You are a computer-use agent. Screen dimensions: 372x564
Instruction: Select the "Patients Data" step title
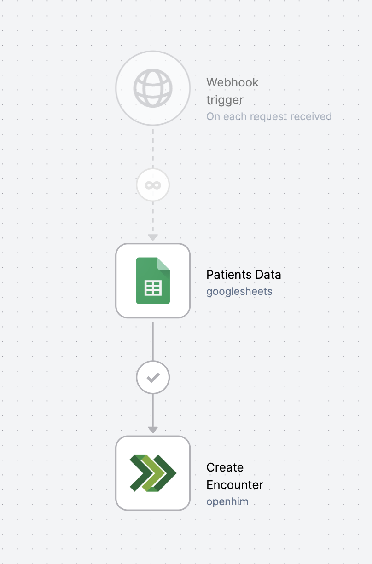coord(244,275)
